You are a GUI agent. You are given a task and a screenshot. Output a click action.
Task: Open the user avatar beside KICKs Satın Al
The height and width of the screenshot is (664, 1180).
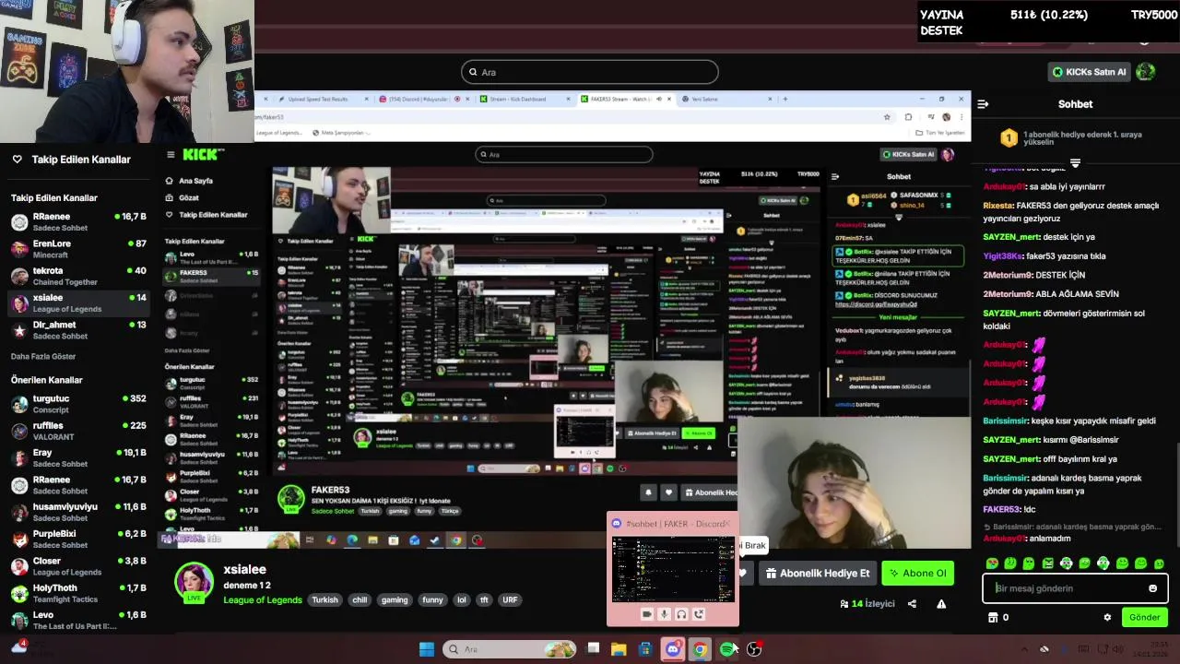pos(1145,71)
